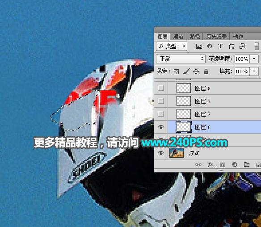Open layer style fx menu
Screen dimensions: 261x227
(211, 164)
